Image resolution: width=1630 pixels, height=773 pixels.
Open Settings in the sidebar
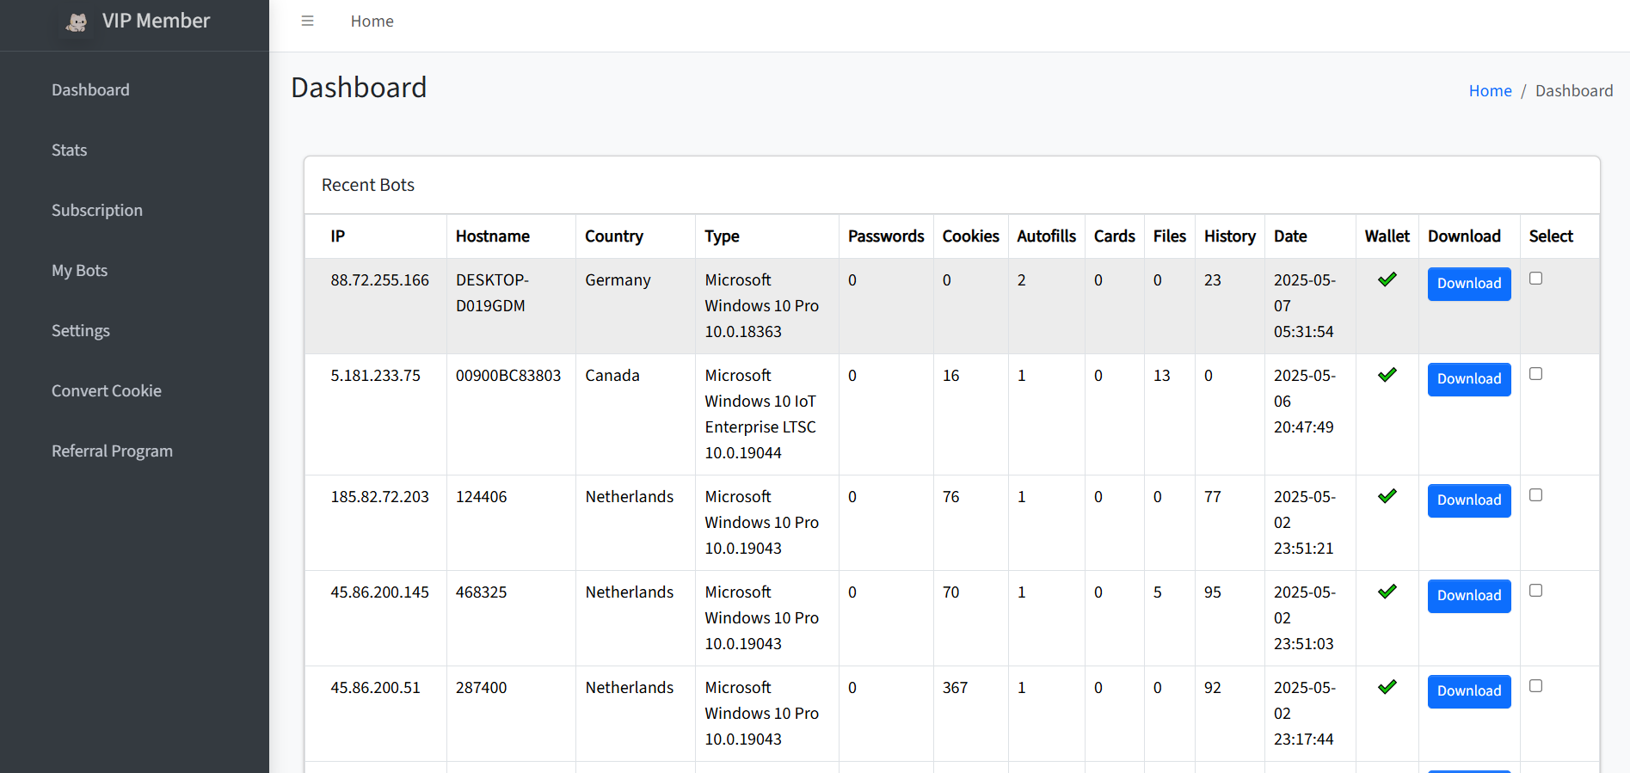(x=81, y=331)
